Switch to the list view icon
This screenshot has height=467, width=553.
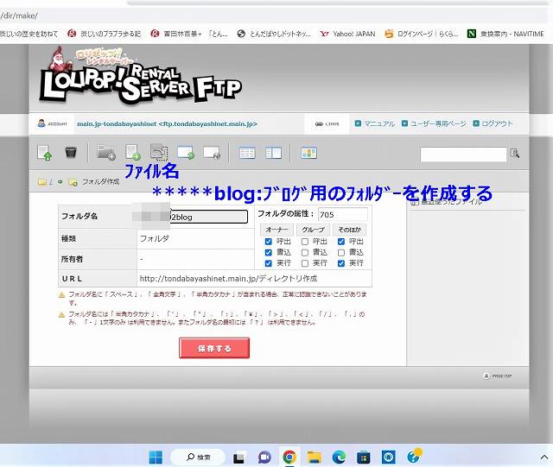click(247, 154)
